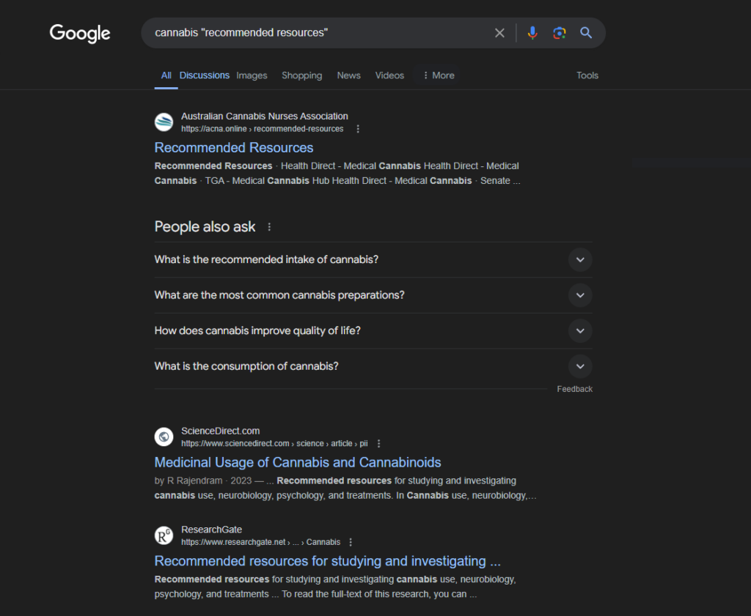Viewport: 751px width, 616px height.
Task: Open the 'Recommended Resources' ACNA link
Action: coord(233,147)
